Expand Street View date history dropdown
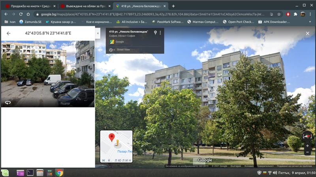 [113, 50]
